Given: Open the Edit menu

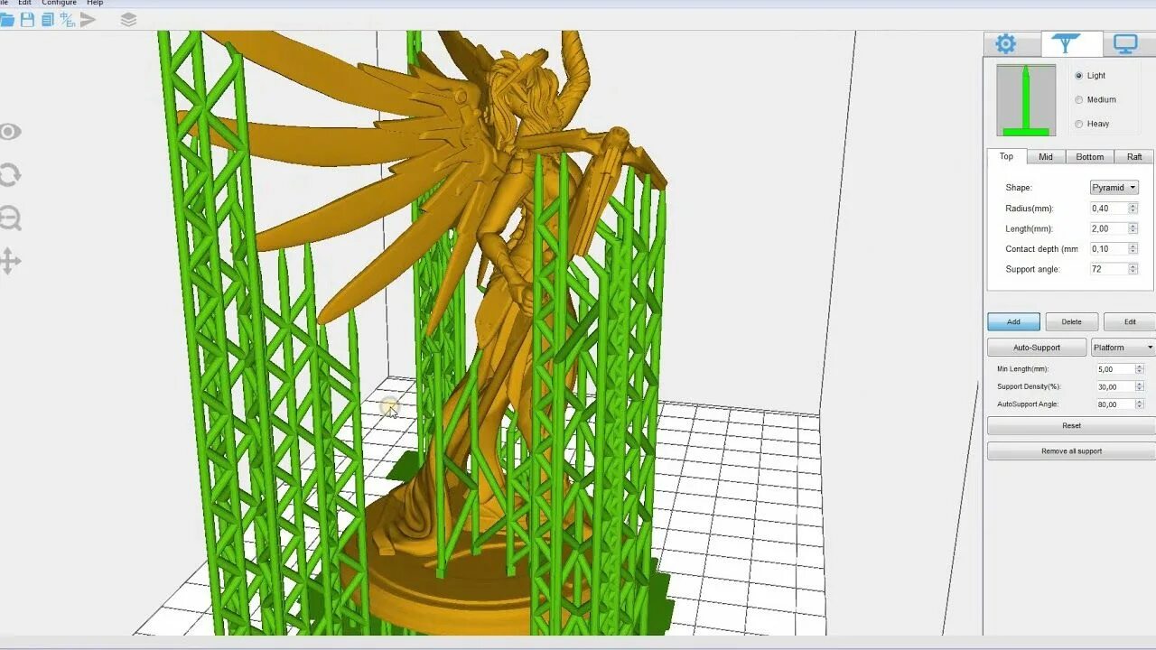Looking at the screenshot, I should (x=25, y=3).
